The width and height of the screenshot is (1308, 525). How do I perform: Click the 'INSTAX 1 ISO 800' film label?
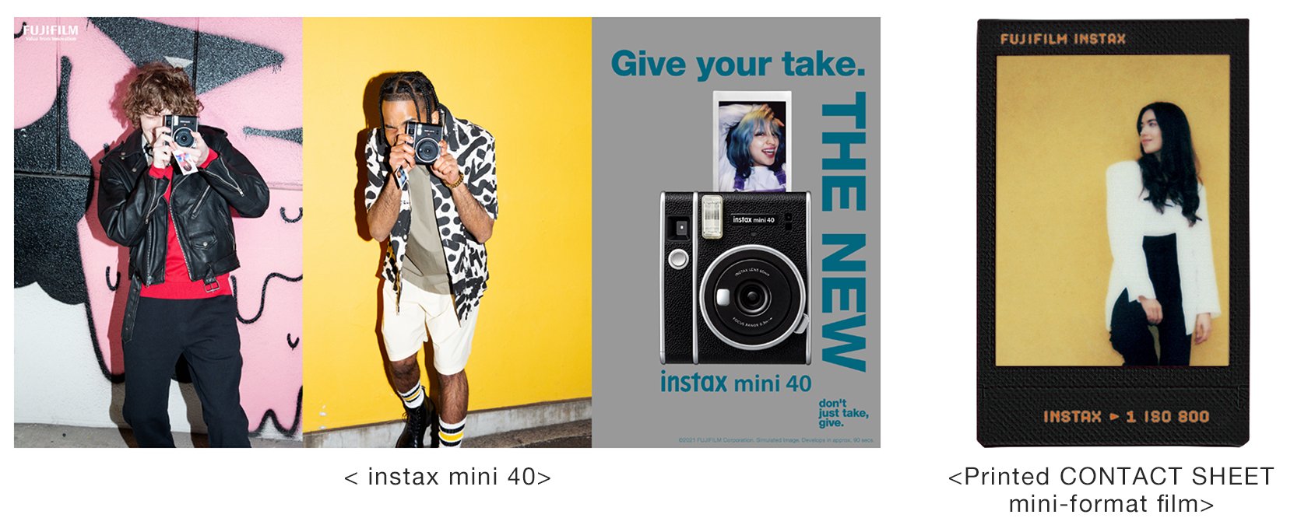pyautogui.click(x=1126, y=417)
